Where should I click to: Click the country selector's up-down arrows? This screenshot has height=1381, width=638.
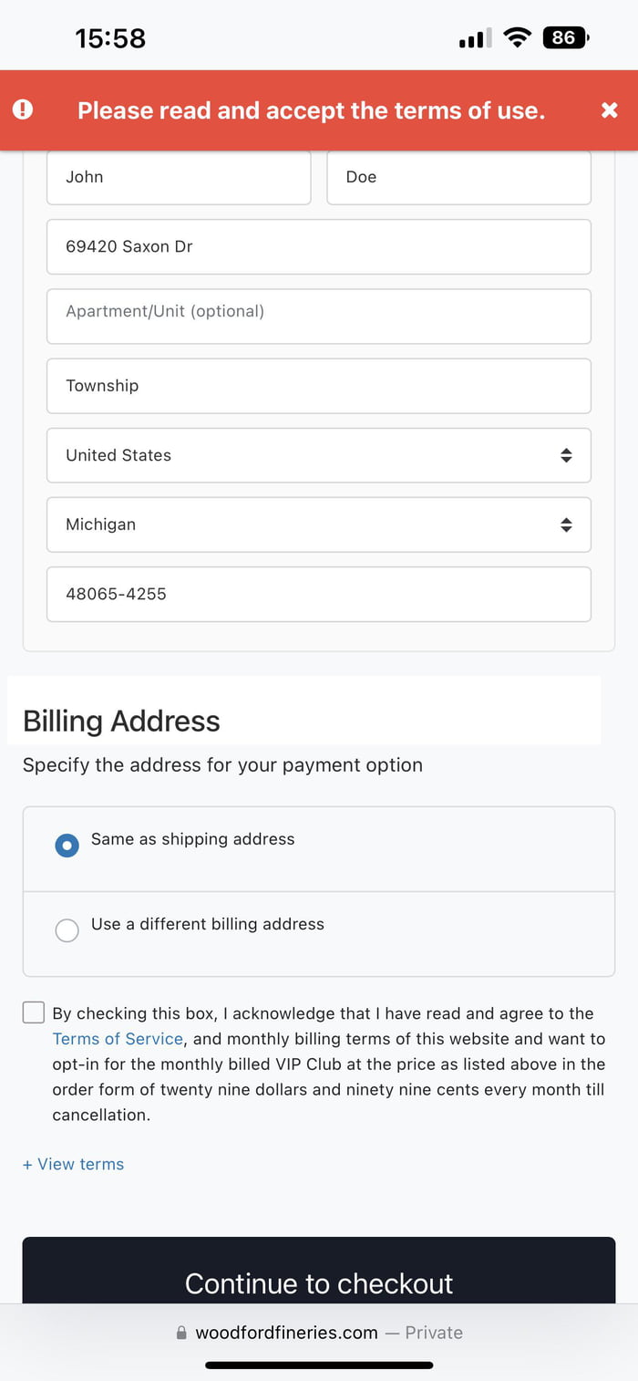pos(566,455)
